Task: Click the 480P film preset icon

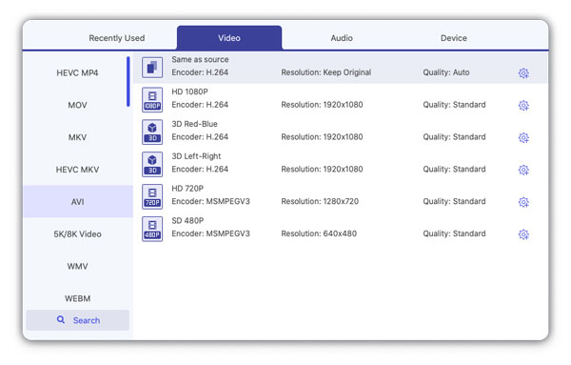Action: tap(152, 229)
